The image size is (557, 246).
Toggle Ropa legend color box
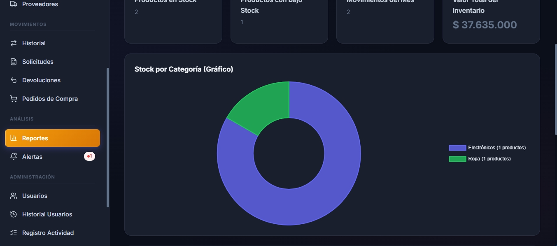[x=457, y=159]
